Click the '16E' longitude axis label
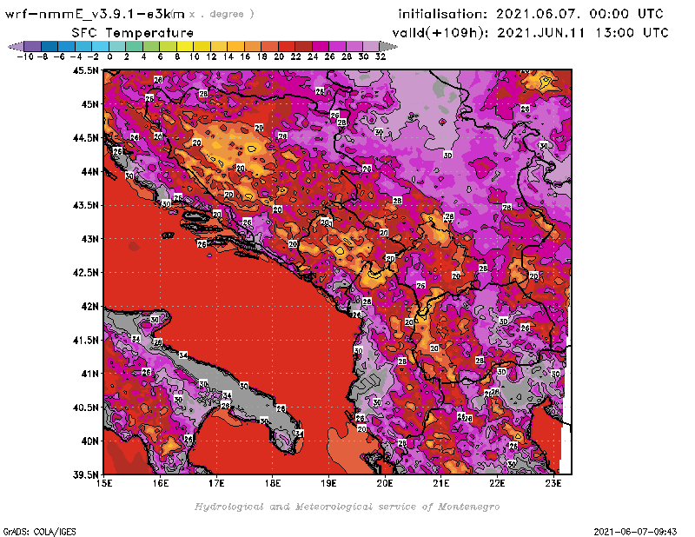The image size is (695, 537). pos(161,483)
